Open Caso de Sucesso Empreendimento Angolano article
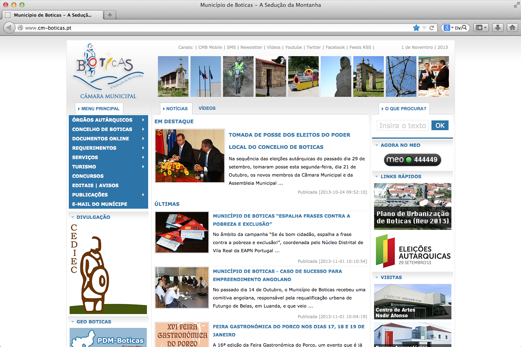Image resolution: width=521 pixels, height=347 pixels. click(277, 275)
